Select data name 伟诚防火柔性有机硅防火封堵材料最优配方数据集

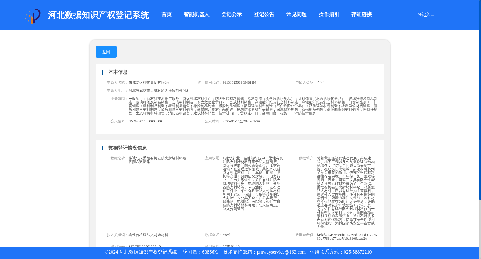[157, 160]
